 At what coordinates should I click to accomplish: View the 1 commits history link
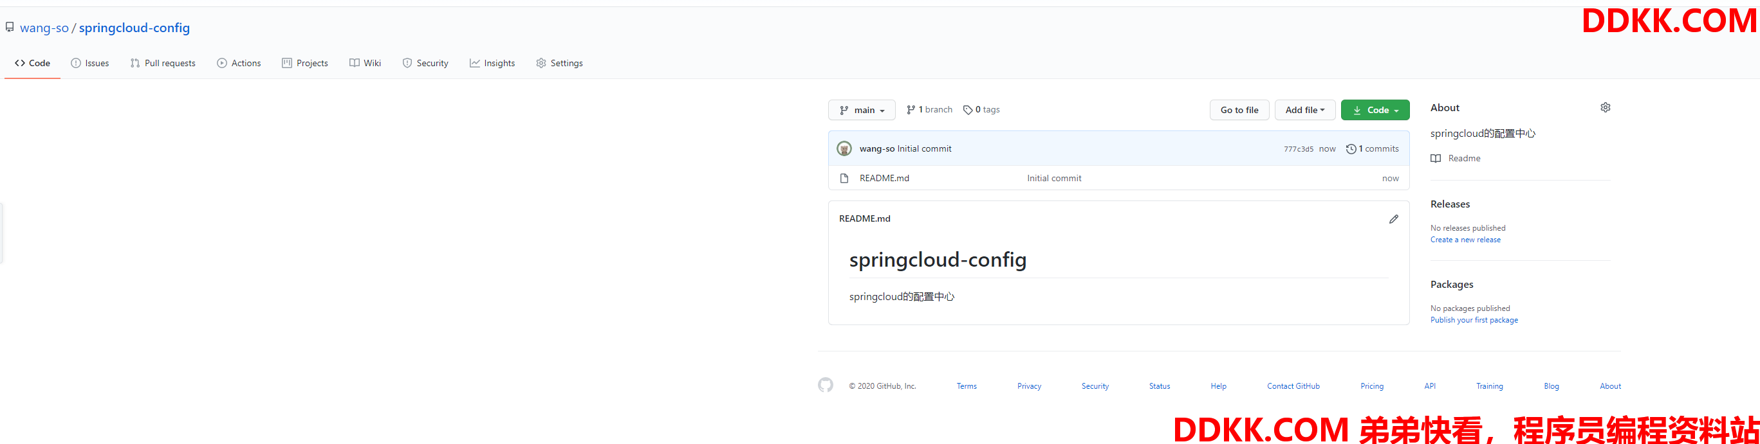point(1373,148)
